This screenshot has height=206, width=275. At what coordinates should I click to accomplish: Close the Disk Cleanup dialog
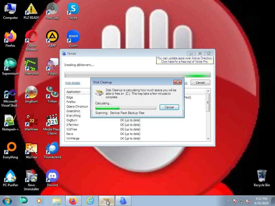[x=178, y=82]
